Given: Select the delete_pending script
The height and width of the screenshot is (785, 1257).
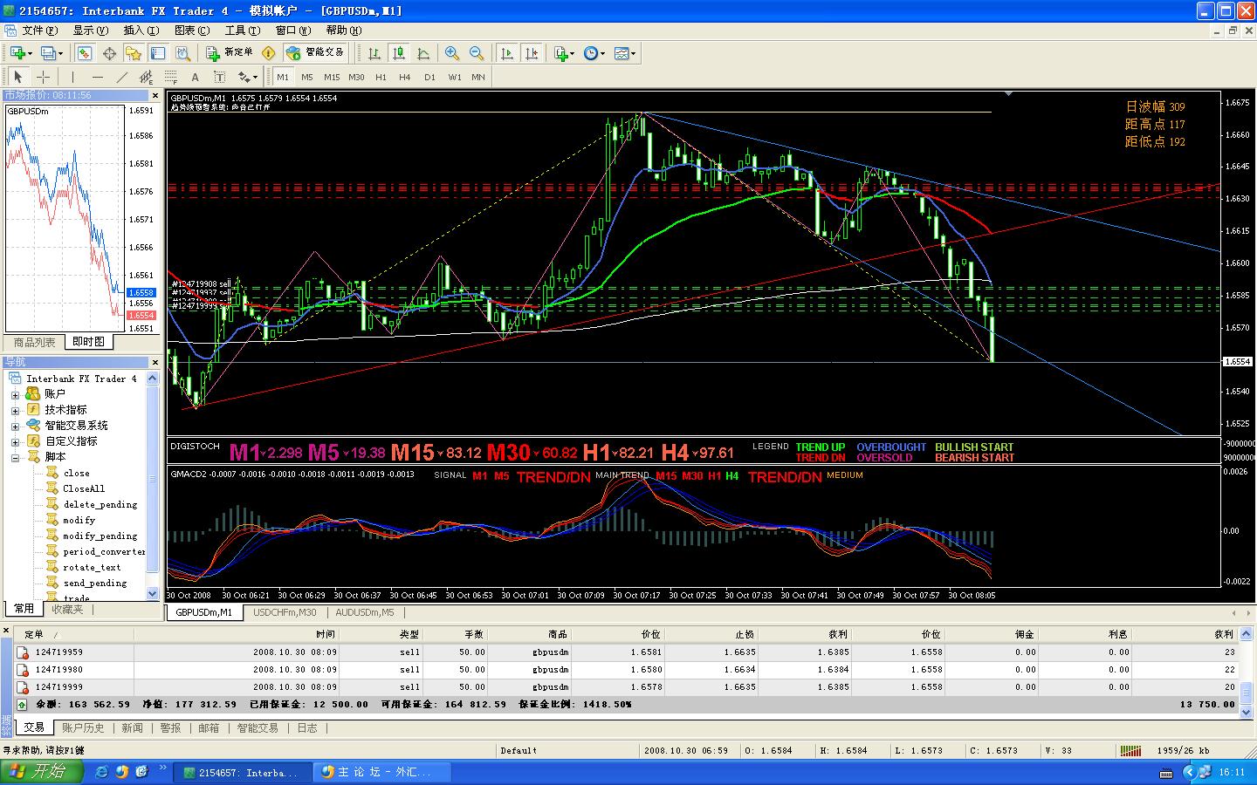Looking at the screenshot, I should point(100,505).
